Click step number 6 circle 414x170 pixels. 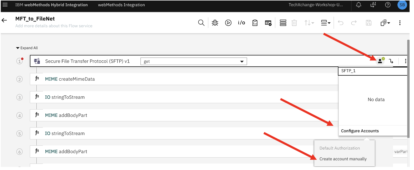point(19,152)
